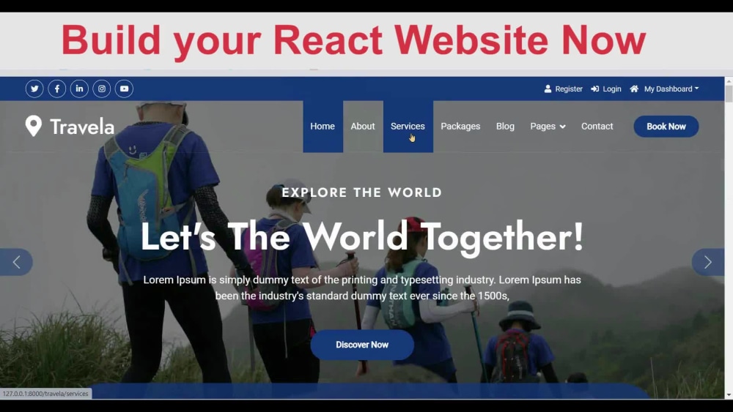This screenshot has height=412, width=733.
Task: Click the 'Build your React Website Now' banner text
Action: (x=353, y=41)
